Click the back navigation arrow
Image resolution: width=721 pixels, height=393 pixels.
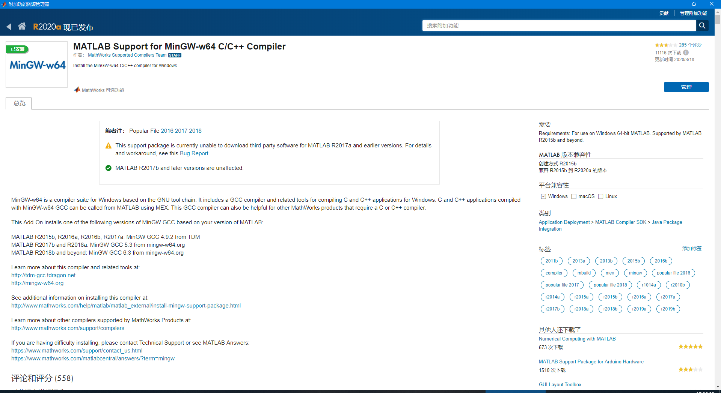coord(9,26)
